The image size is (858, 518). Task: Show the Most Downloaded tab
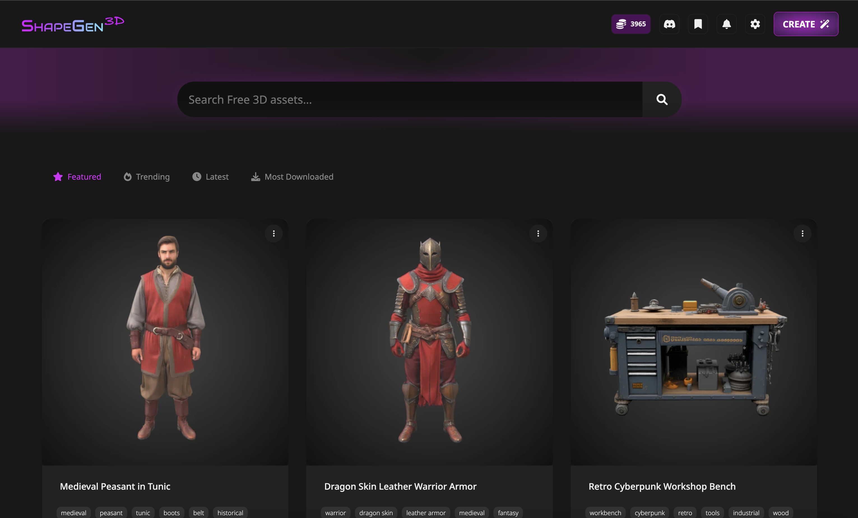pyautogui.click(x=292, y=177)
